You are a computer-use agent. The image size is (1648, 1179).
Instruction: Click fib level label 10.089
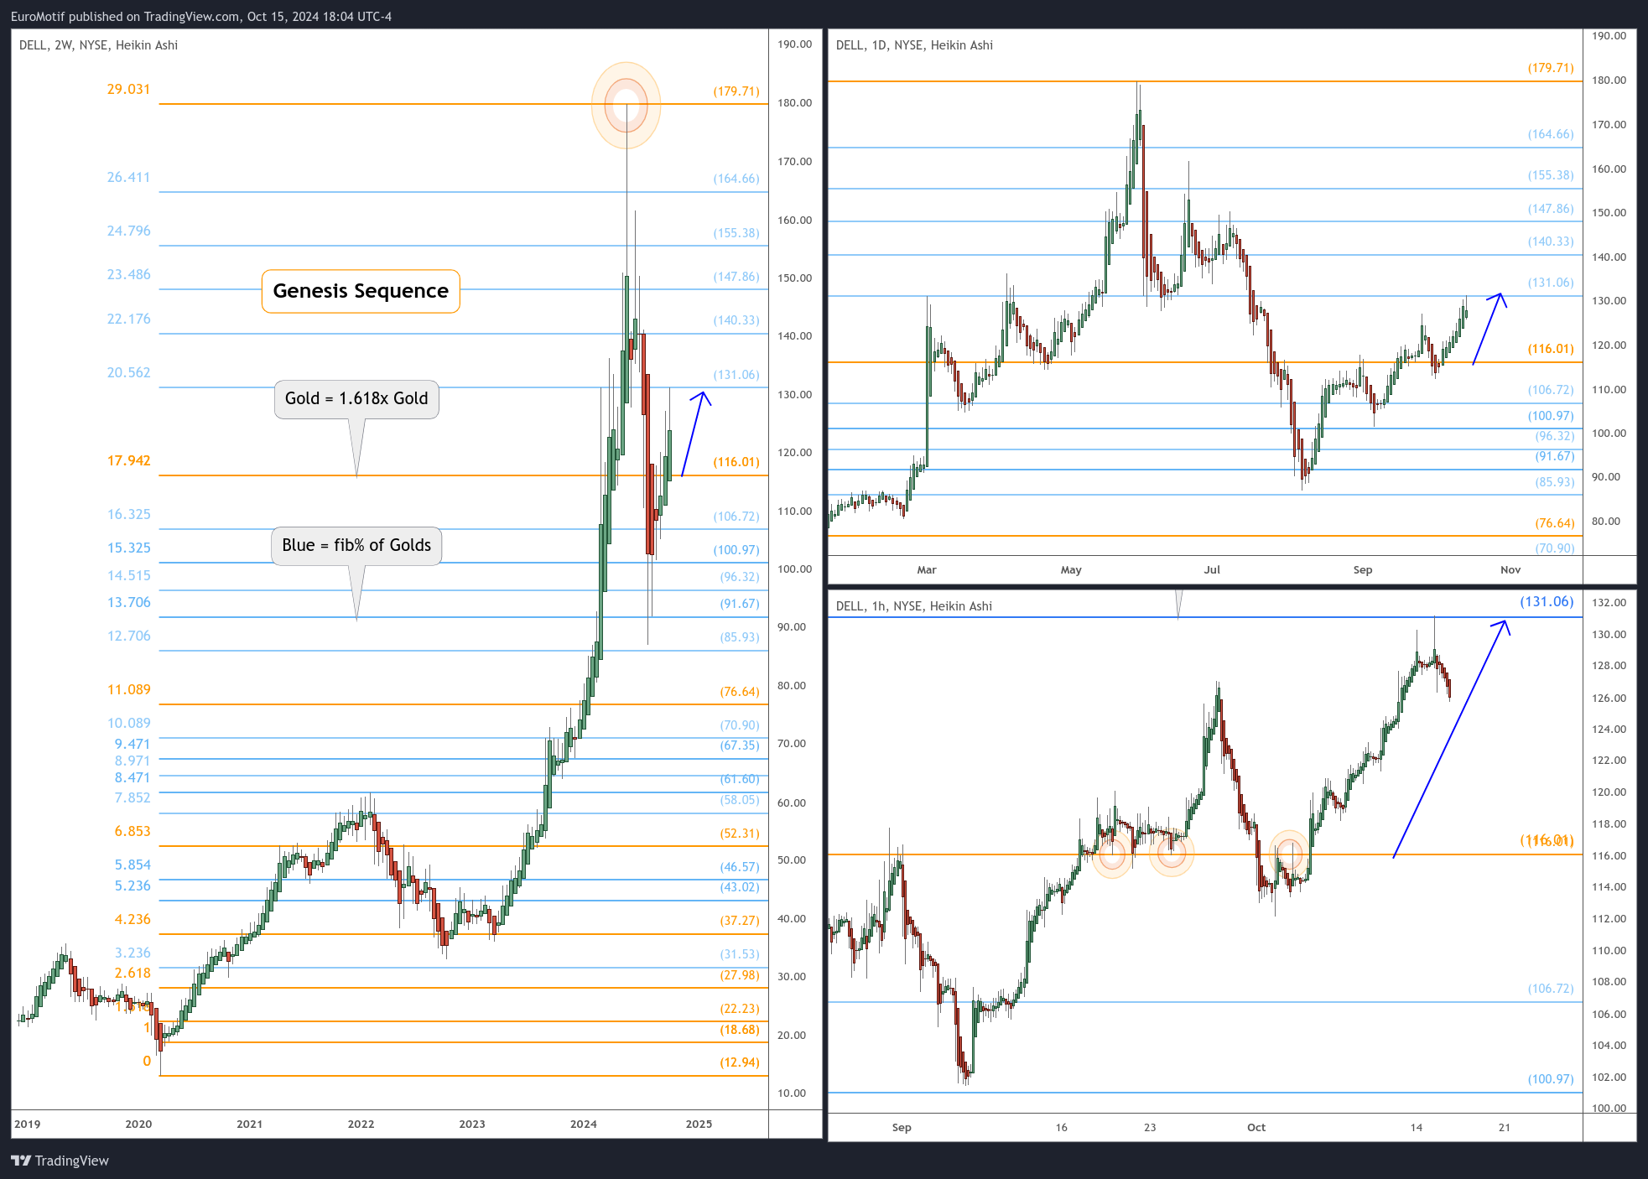click(x=128, y=723)
